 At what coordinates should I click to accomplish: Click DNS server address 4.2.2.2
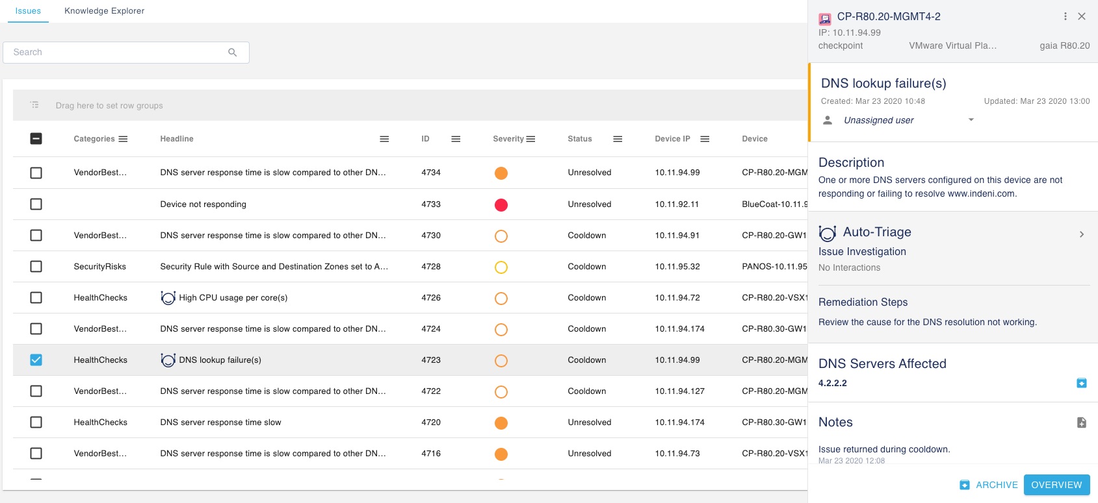click(x=833, y=383)
